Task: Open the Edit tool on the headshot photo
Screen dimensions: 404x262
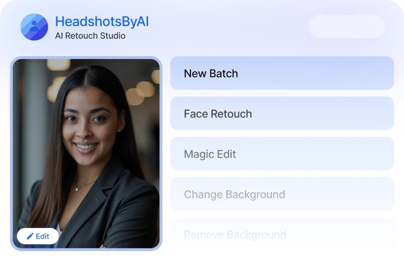Action: pyautogui.click(x=37, y=236)
